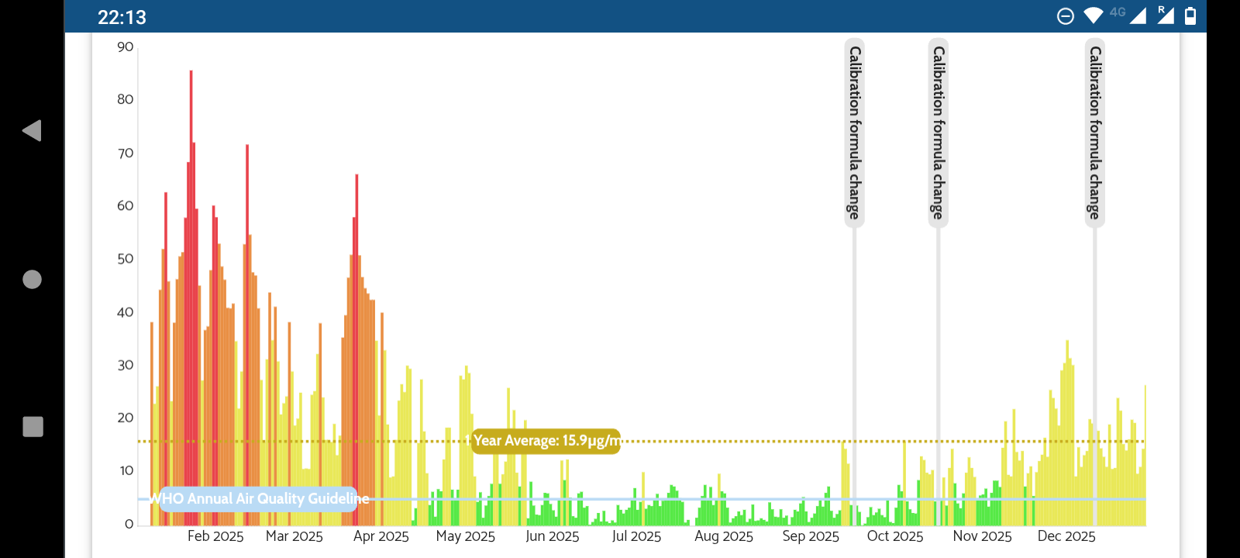This screenshot has height=558, width=1240.
Task: Select the Calibration formula change marker before Nov 2025
Action: [x=938, y=132]
